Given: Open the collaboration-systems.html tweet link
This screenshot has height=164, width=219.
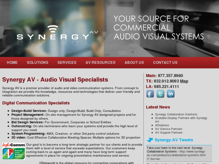Looking at the screenshot, I should point(176,153).
